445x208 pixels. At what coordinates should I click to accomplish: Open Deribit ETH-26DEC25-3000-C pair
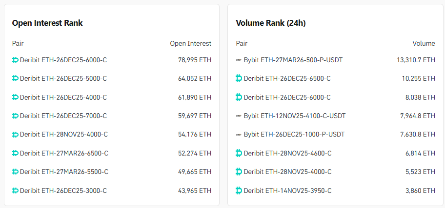[x=63, y=191]
